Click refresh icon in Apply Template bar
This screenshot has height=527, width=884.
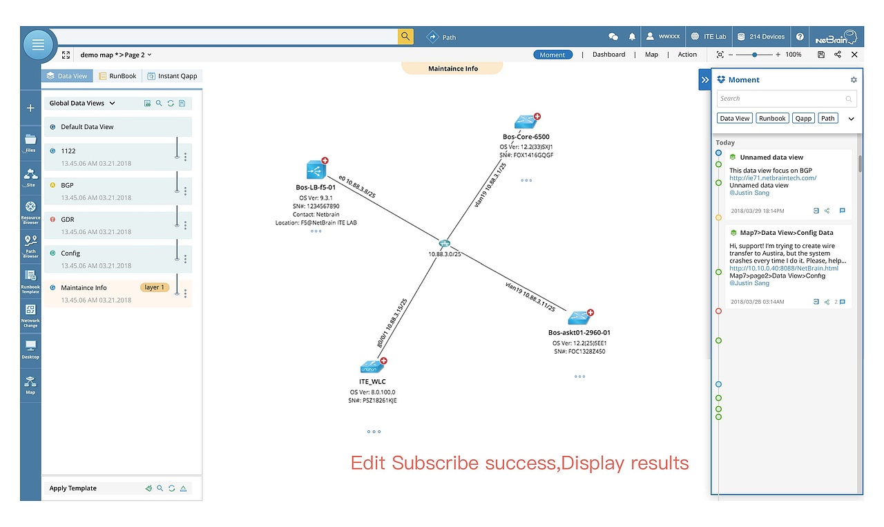click(x=171, y=488)
